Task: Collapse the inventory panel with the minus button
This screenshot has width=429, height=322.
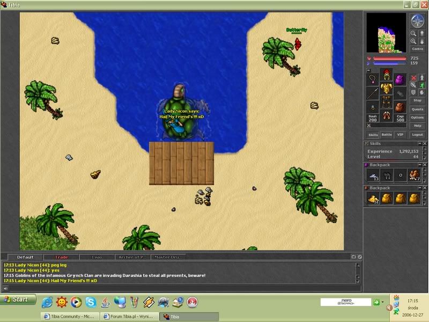Action: tap(369, 70)
